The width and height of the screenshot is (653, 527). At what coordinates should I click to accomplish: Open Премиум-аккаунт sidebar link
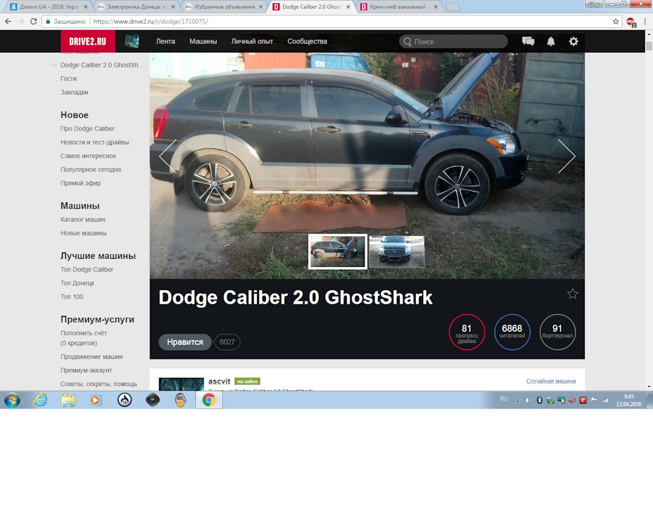click(86, 370)
